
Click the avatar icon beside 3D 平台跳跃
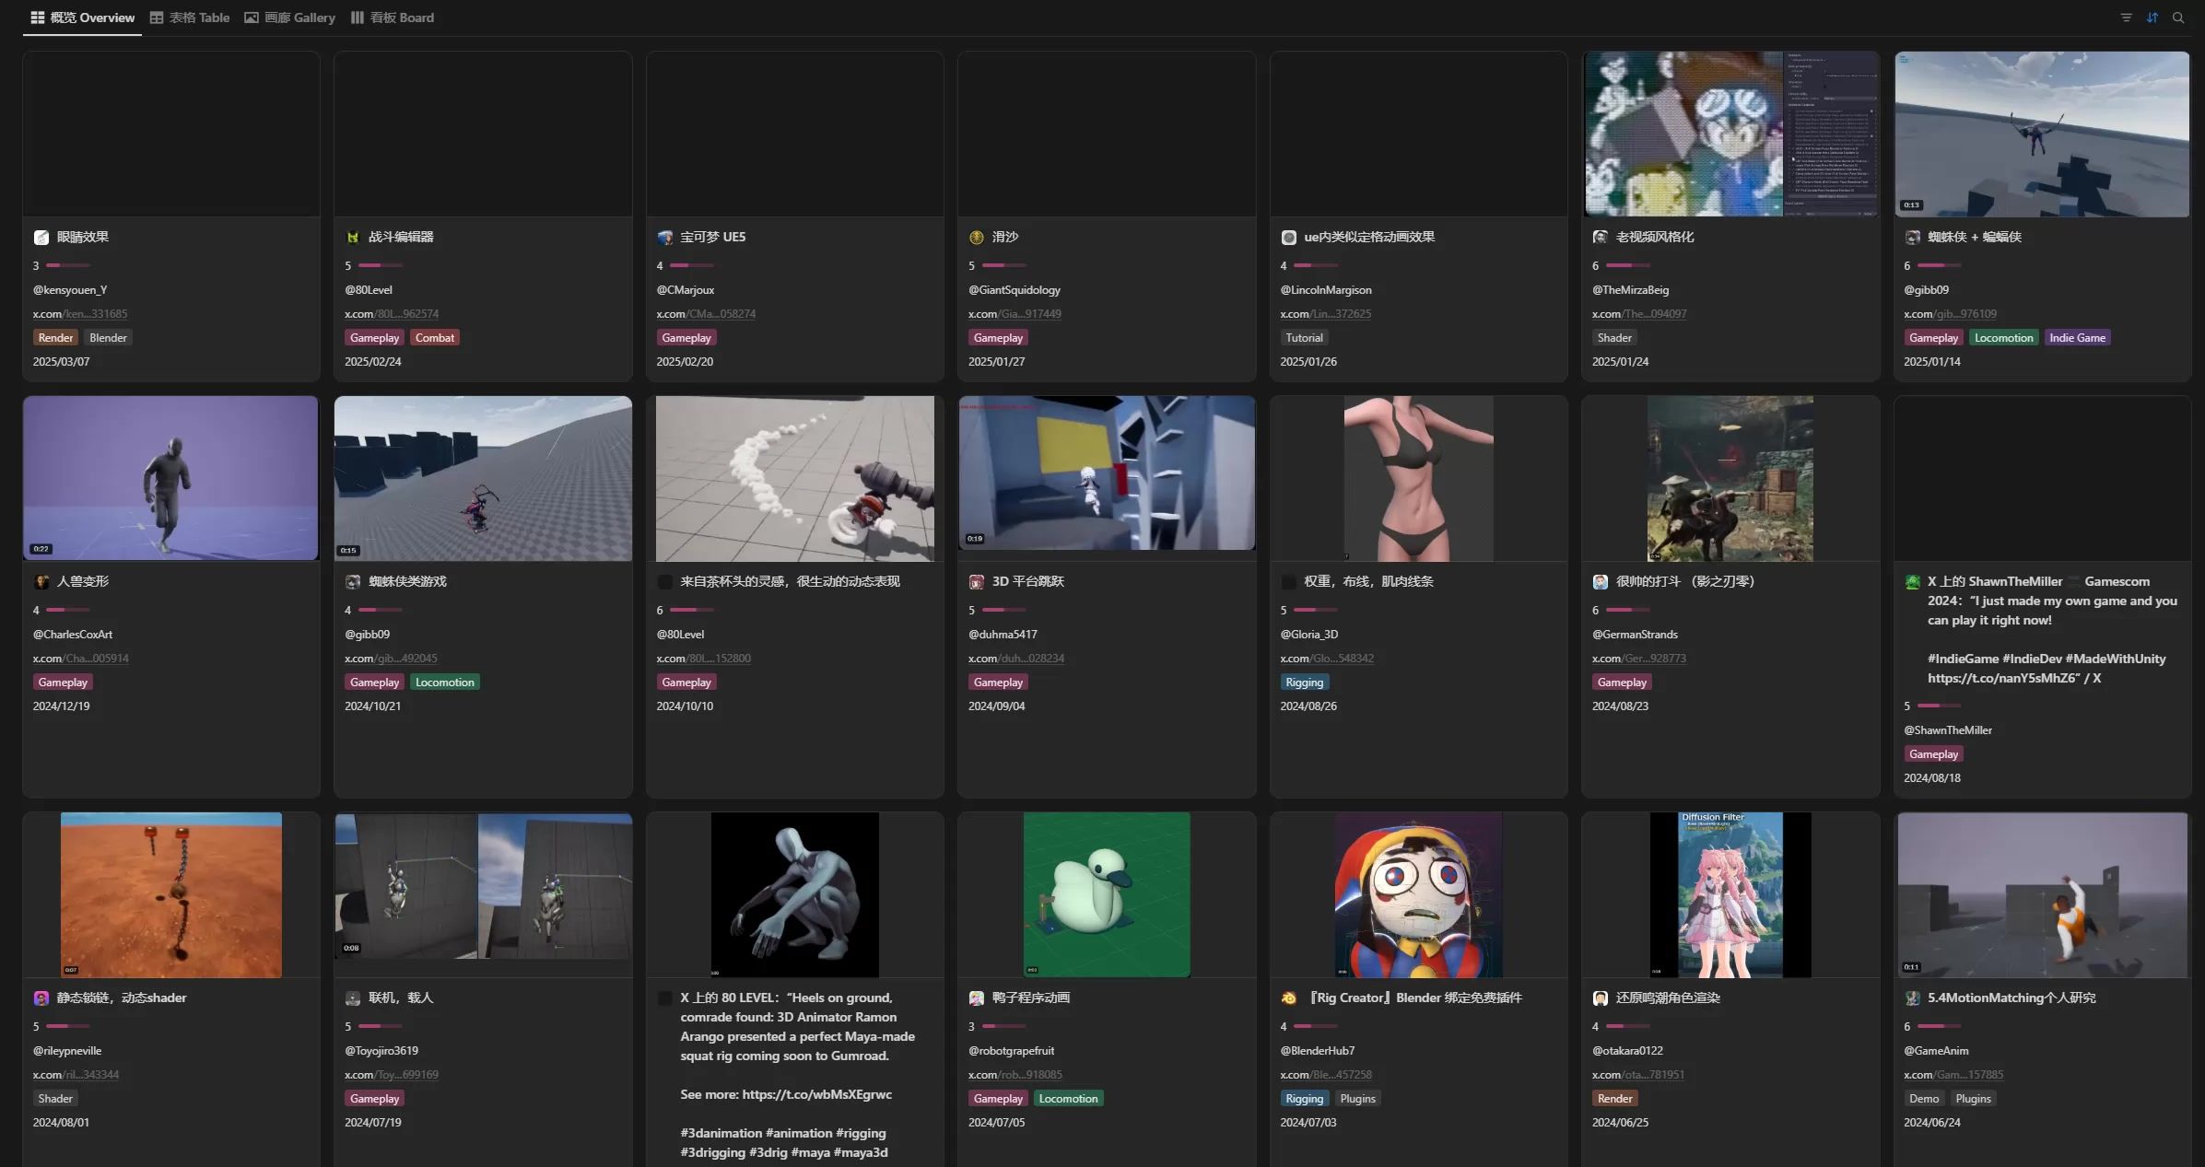[x=977, y=582]
